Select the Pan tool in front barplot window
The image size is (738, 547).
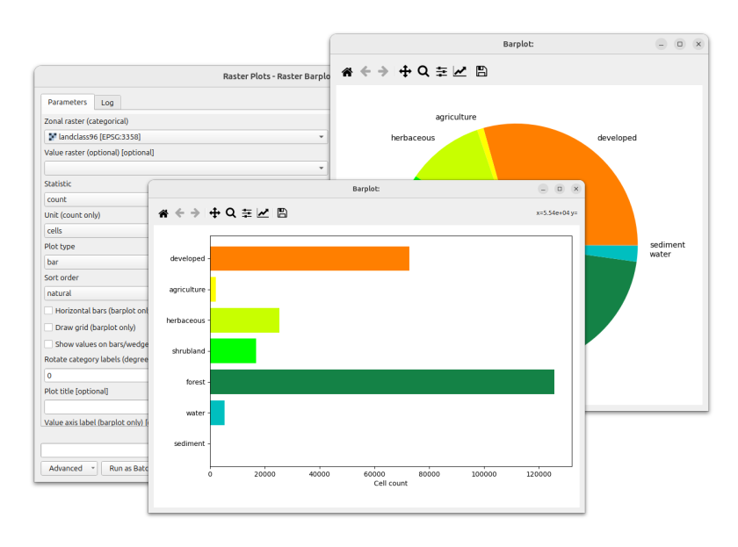(214, 213)
